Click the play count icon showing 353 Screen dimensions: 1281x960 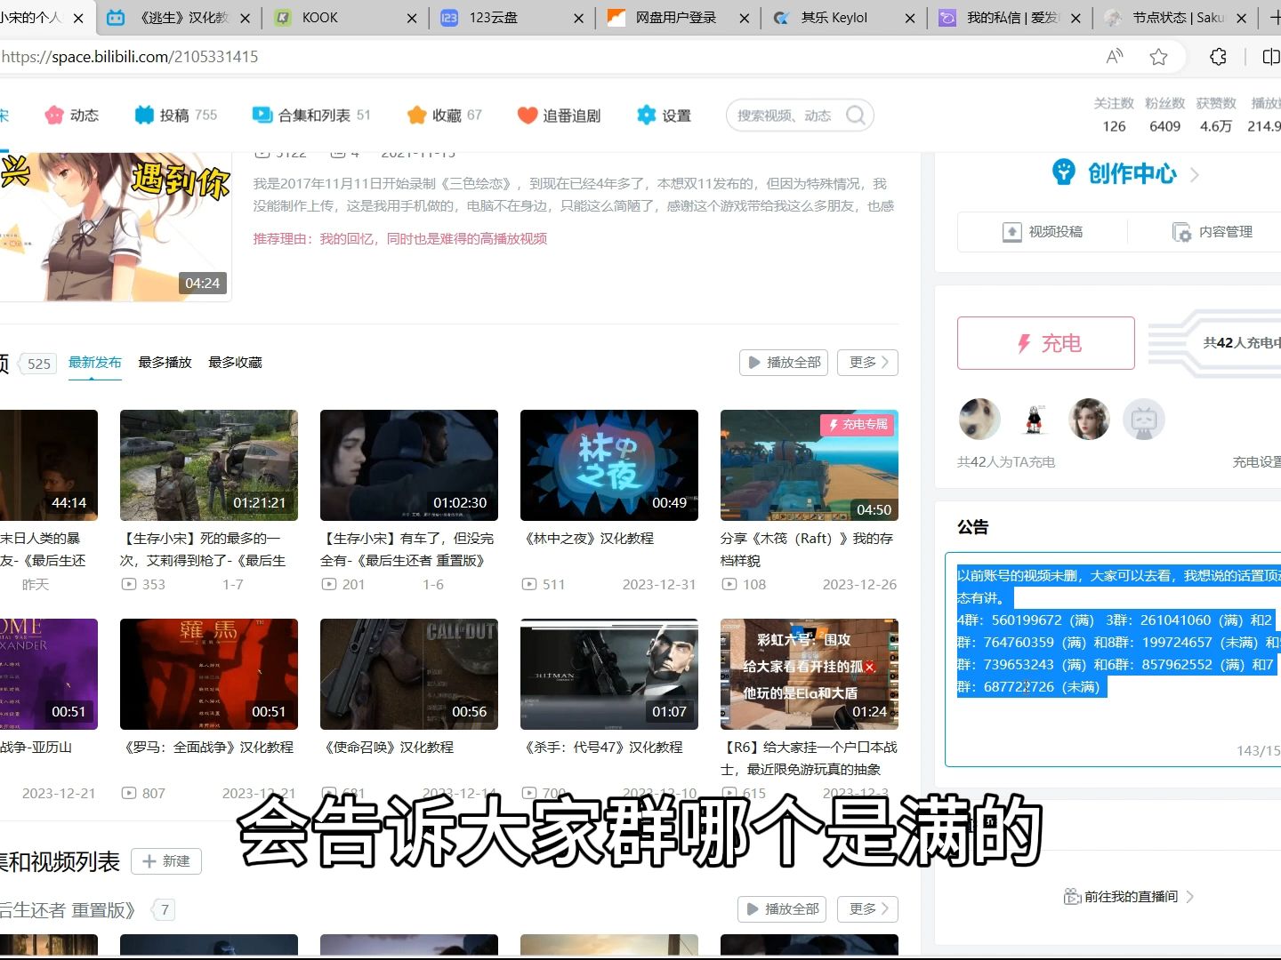coord(129,585)
